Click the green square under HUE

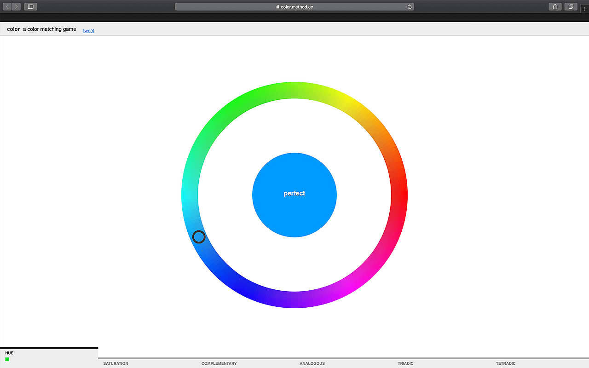pyautogui.click(x=7, y=359)
